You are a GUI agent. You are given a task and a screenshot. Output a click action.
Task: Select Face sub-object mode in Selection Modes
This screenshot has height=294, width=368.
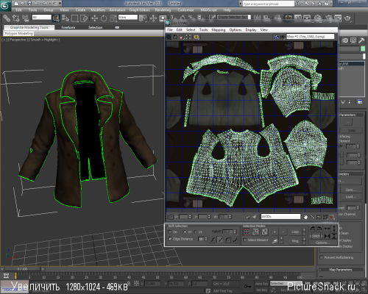pyautogui.click(x=264, y=232)
